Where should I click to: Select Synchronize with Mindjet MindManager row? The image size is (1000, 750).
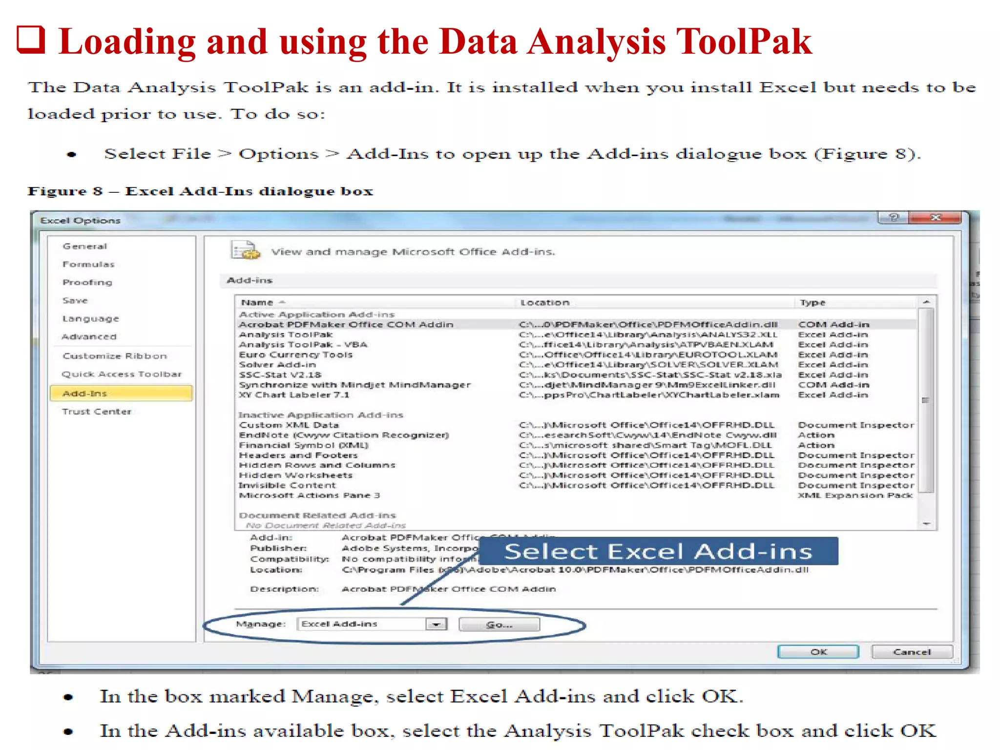coord(576,385)
